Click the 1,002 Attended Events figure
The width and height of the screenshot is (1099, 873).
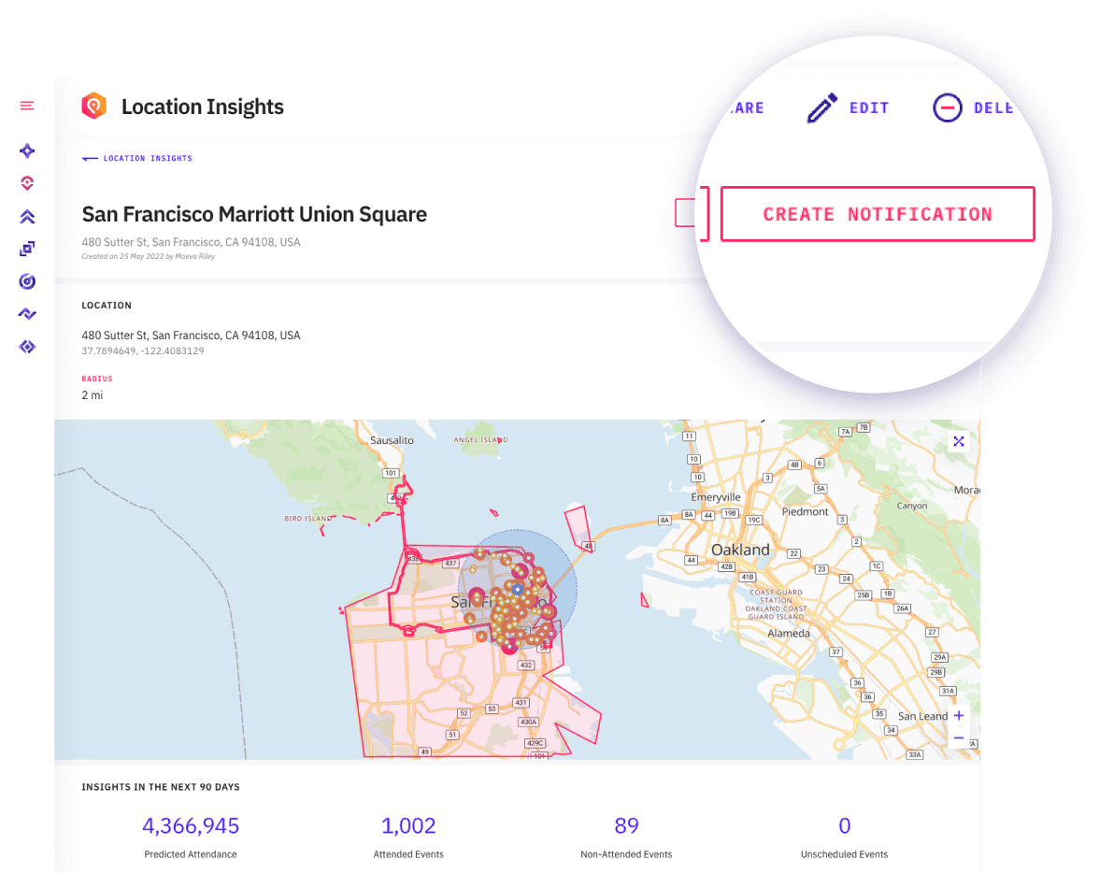coord(408,826)
